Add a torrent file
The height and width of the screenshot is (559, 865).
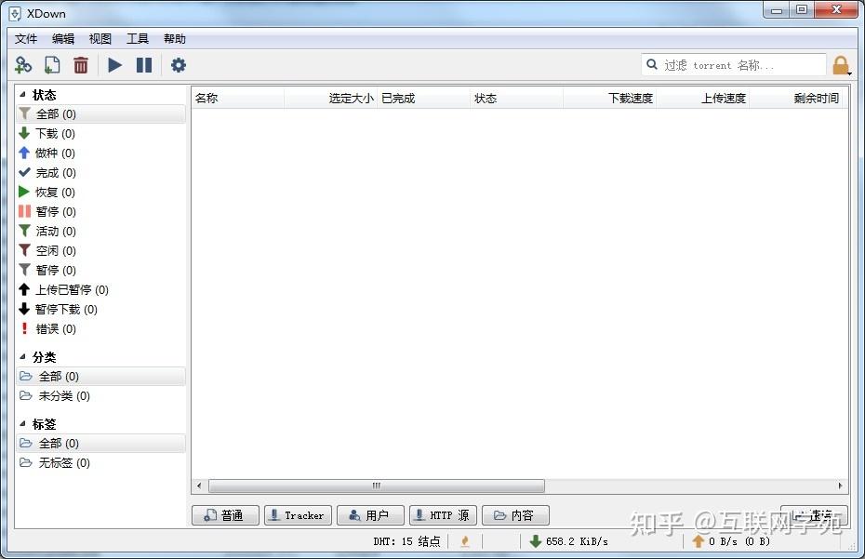52,64
